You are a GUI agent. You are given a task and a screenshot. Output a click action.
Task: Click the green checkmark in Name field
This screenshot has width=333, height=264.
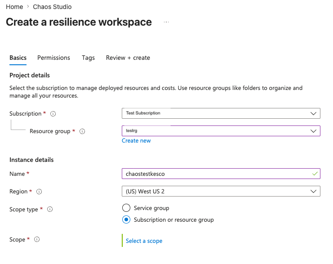pyautogui.click(x=315, y=174)
